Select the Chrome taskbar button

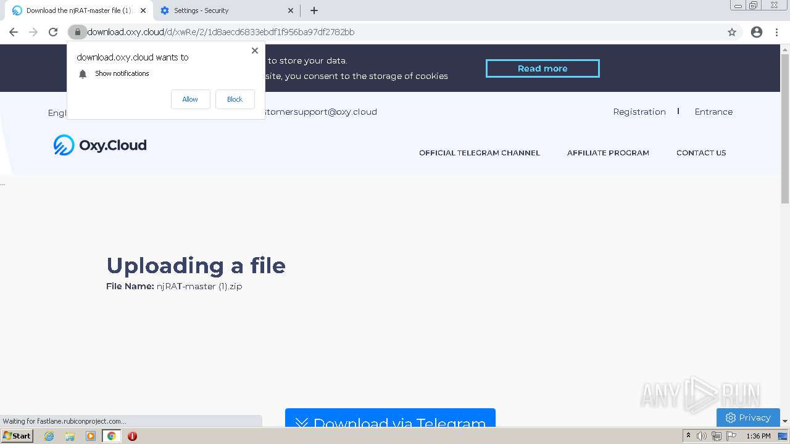click(112, 436)
